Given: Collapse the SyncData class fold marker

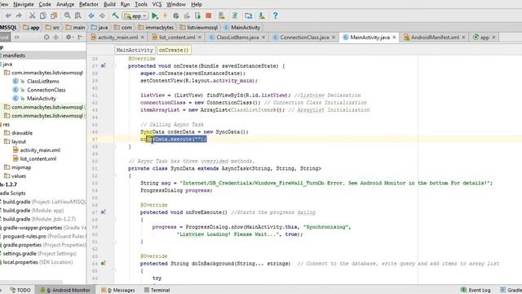Looking at the screenshot, I should tap(114, 176).
